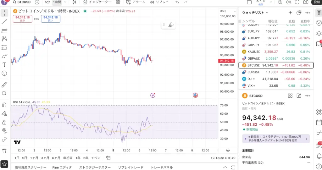This screenshot has width=322, height=170.
Task: Select the pattern drawing tool
Action: 4,39
